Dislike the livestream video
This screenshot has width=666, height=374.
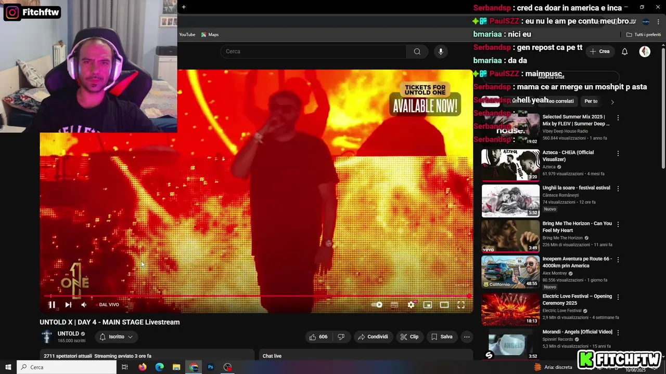pos(341,337)
